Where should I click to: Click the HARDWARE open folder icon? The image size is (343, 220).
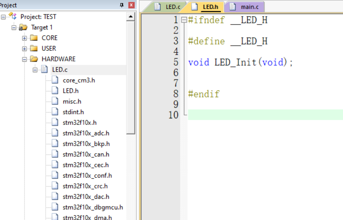click(x=34, y=59)
